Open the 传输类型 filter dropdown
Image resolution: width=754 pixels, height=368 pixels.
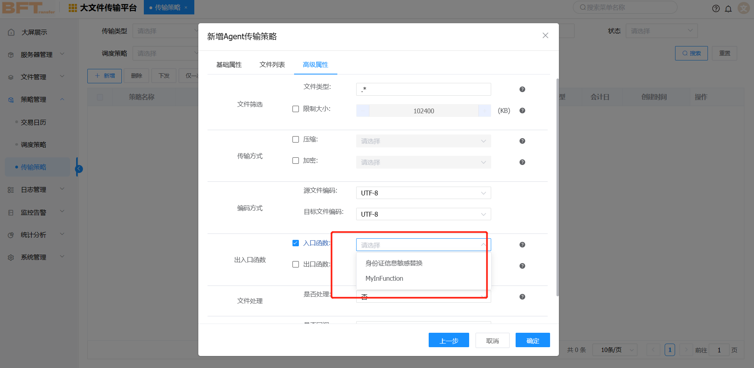165,31
